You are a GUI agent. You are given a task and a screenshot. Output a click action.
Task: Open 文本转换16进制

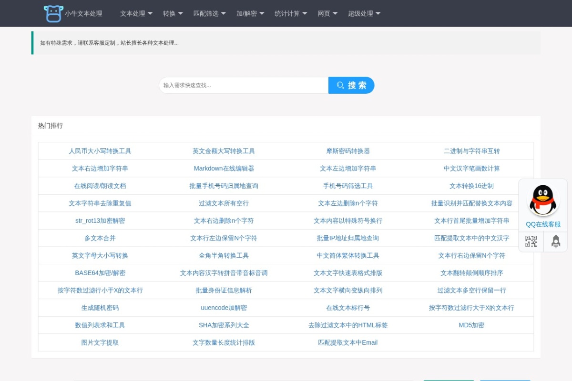pos(472,186)
